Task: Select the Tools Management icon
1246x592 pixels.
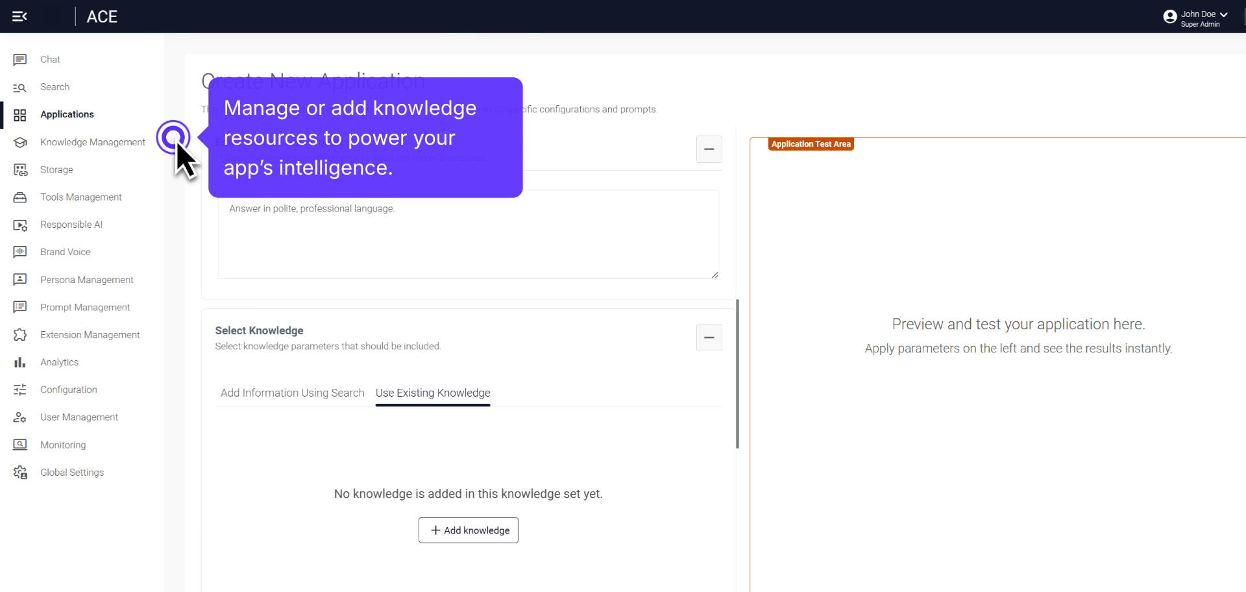Action: pos(20,197)
